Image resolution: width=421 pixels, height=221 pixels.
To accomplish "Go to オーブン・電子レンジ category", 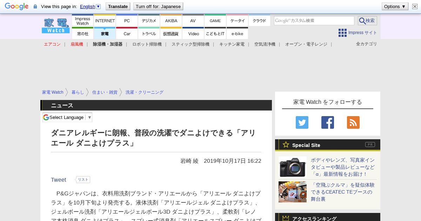I will pyautogui.click(x=306, y=44).
